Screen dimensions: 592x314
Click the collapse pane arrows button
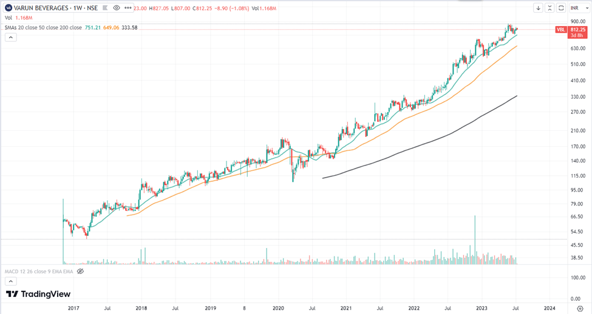coord(549,8)
